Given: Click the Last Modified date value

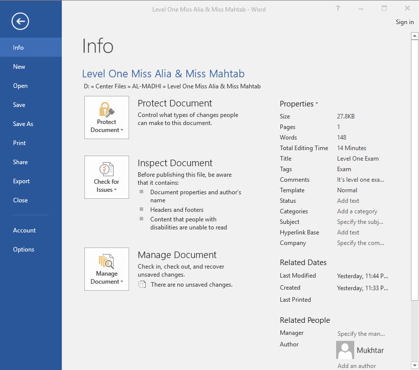Looking at the screenshot, I should (362, 276).
